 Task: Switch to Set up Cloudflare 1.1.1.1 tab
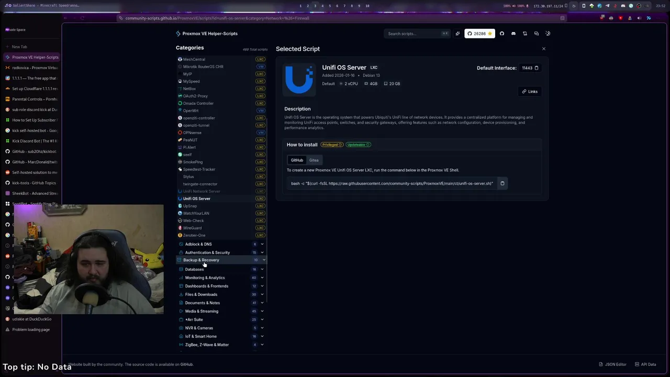click(31, 88)
